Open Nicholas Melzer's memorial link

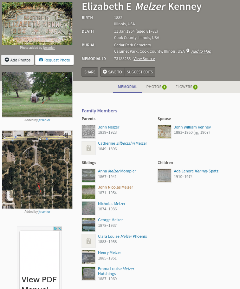[112, 204]
